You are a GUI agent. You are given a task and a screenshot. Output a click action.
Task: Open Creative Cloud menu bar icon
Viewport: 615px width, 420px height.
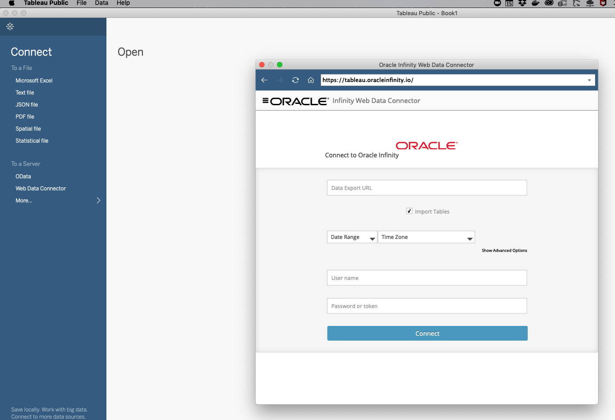549,3
